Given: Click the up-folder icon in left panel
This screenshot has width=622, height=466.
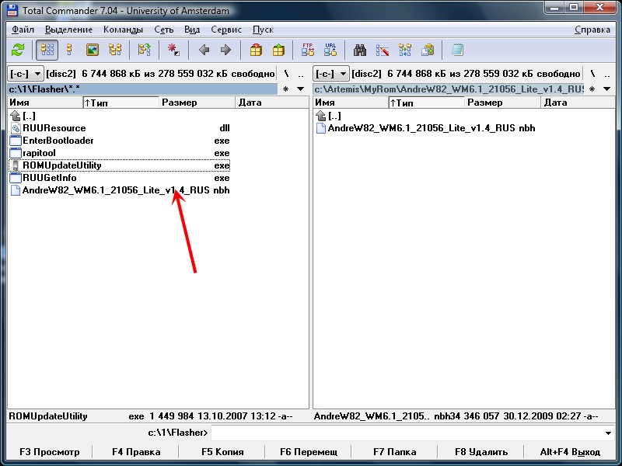Looking at the screenshot, I should click(15, 116).
